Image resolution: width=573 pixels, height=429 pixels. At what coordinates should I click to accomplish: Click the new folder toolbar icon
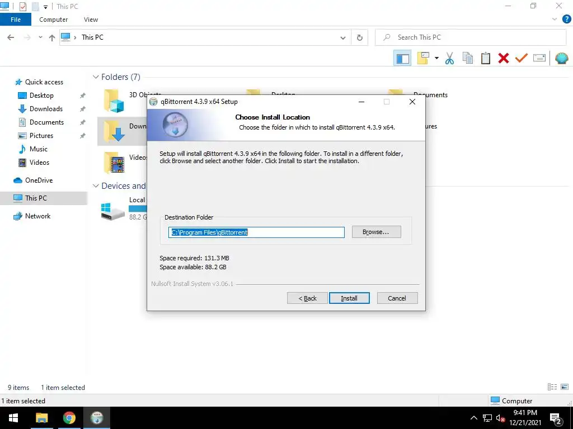point(423,58)
